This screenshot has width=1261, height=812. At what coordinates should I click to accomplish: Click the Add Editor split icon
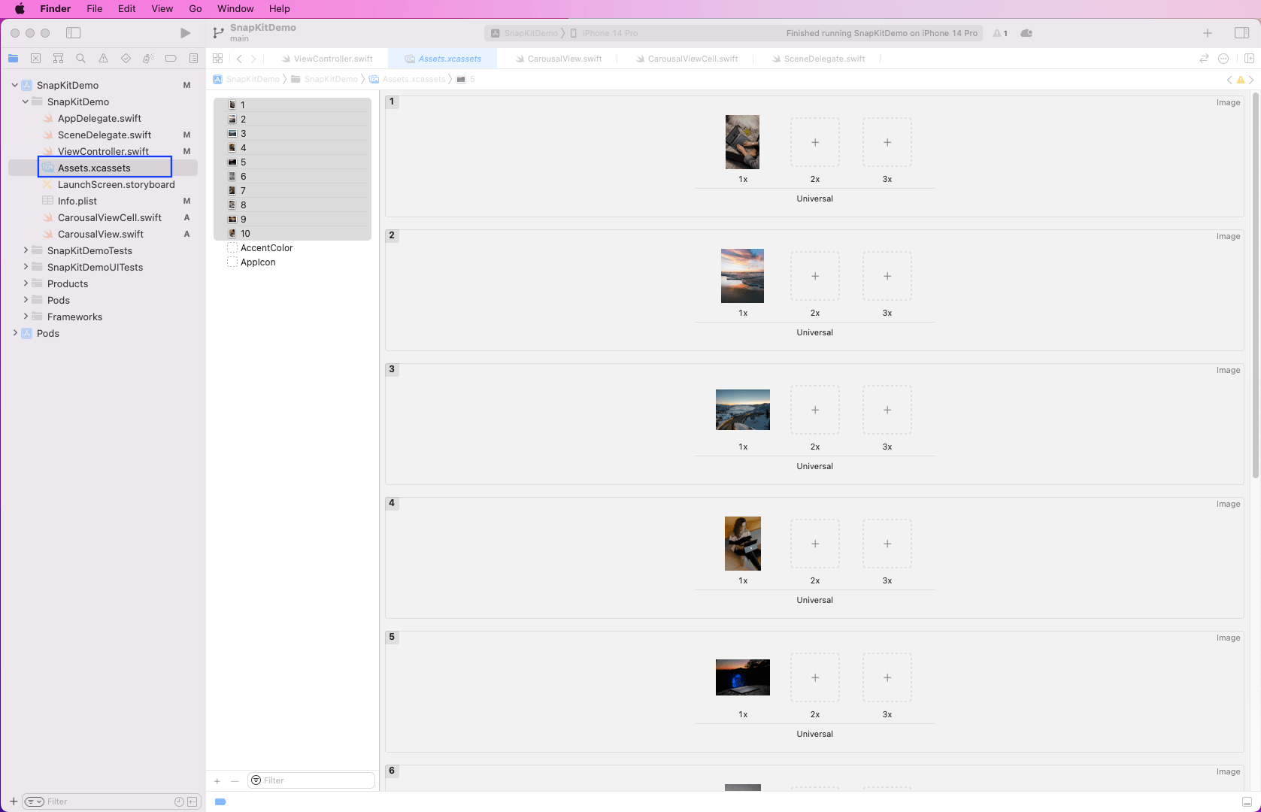tap(1249, 59)
